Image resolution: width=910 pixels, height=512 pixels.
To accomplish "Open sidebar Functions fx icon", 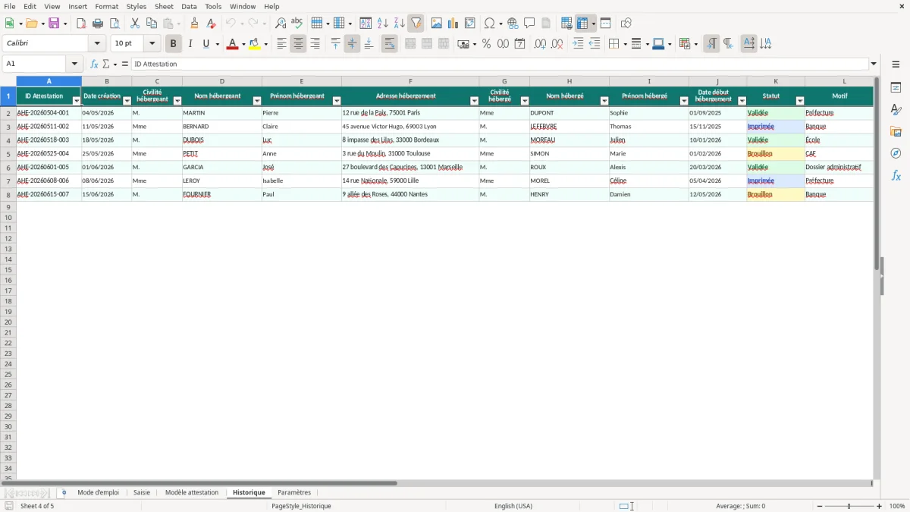I will click(x=896, y=175).
